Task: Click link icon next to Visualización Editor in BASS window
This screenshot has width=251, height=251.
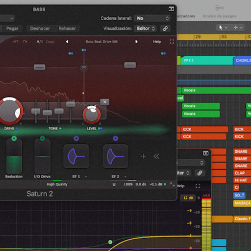Action: click(x=165, y=29)
